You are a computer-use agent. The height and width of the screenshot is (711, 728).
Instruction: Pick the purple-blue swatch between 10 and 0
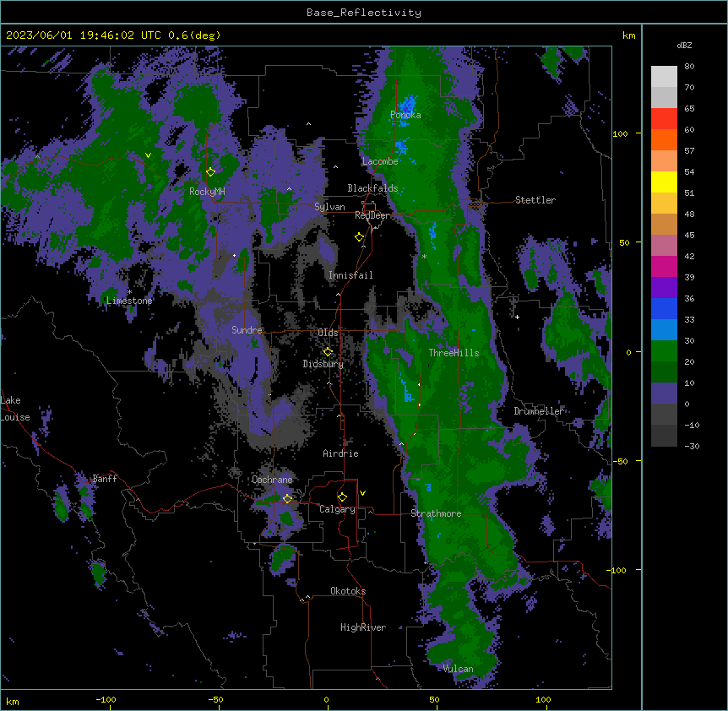click(664, 393)
